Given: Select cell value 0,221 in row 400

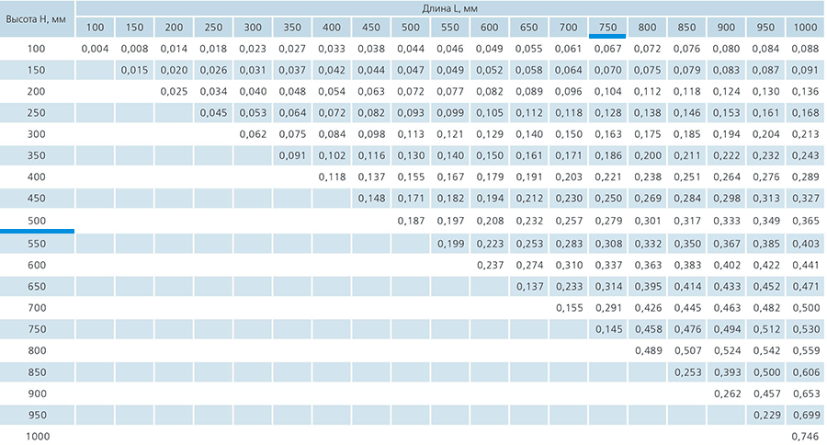Looking at the screenshot, I should 608,177.
